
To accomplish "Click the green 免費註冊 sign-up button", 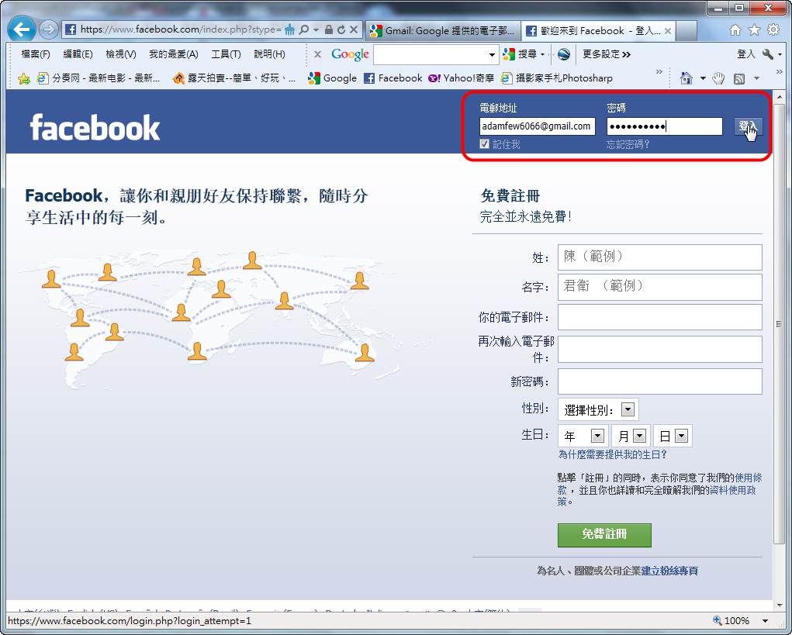I will tap(604, 535).
